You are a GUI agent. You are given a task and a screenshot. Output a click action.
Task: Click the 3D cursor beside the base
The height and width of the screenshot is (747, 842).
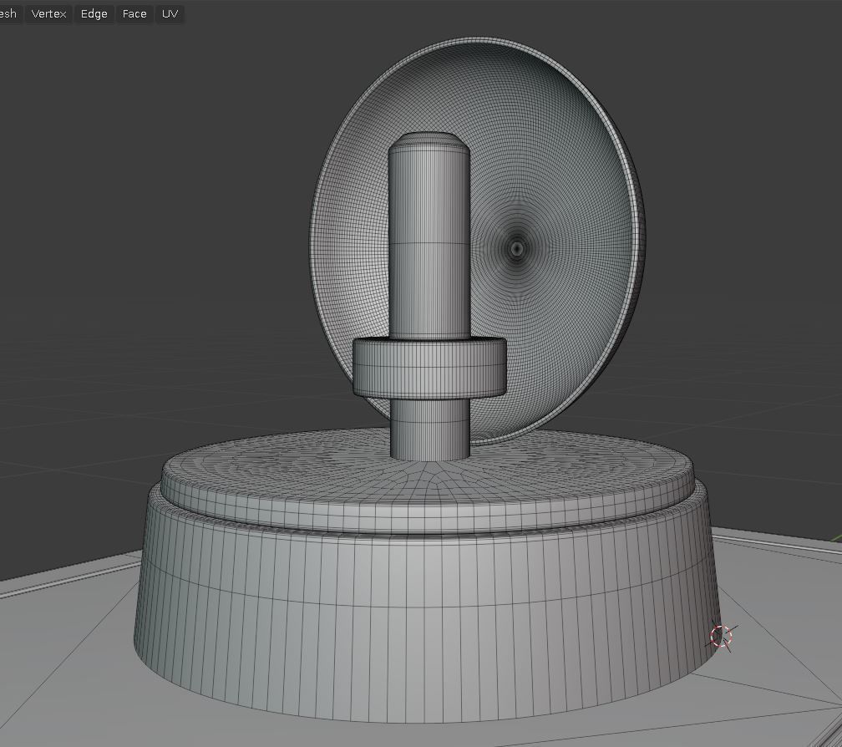721,636
